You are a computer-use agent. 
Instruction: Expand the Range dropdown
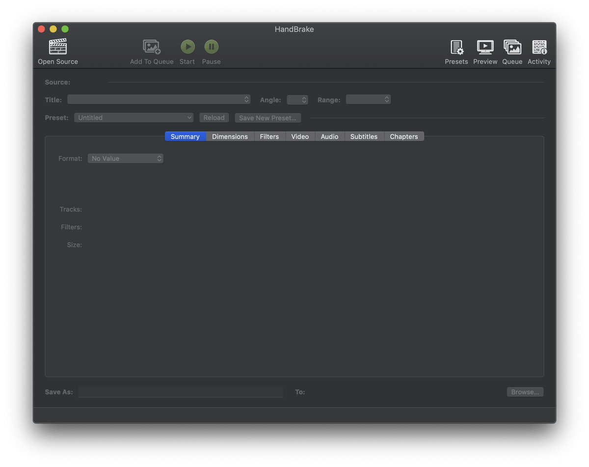368,99
